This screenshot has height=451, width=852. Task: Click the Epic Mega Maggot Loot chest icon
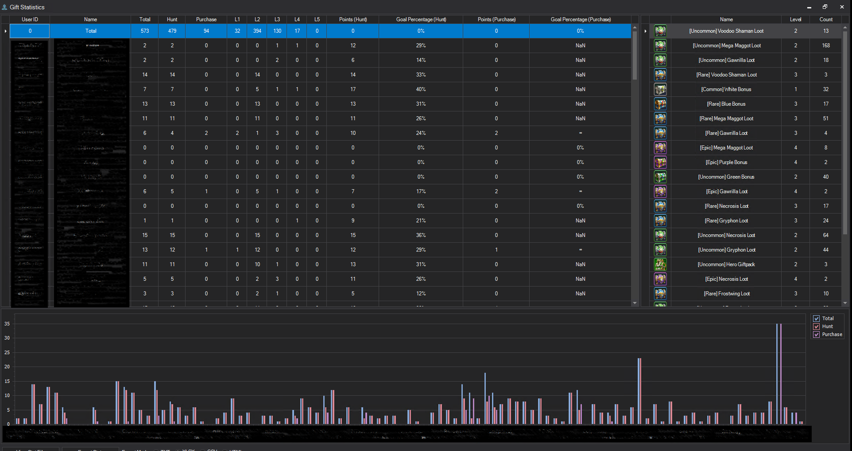pyautogui.click(x=660, y=148)
